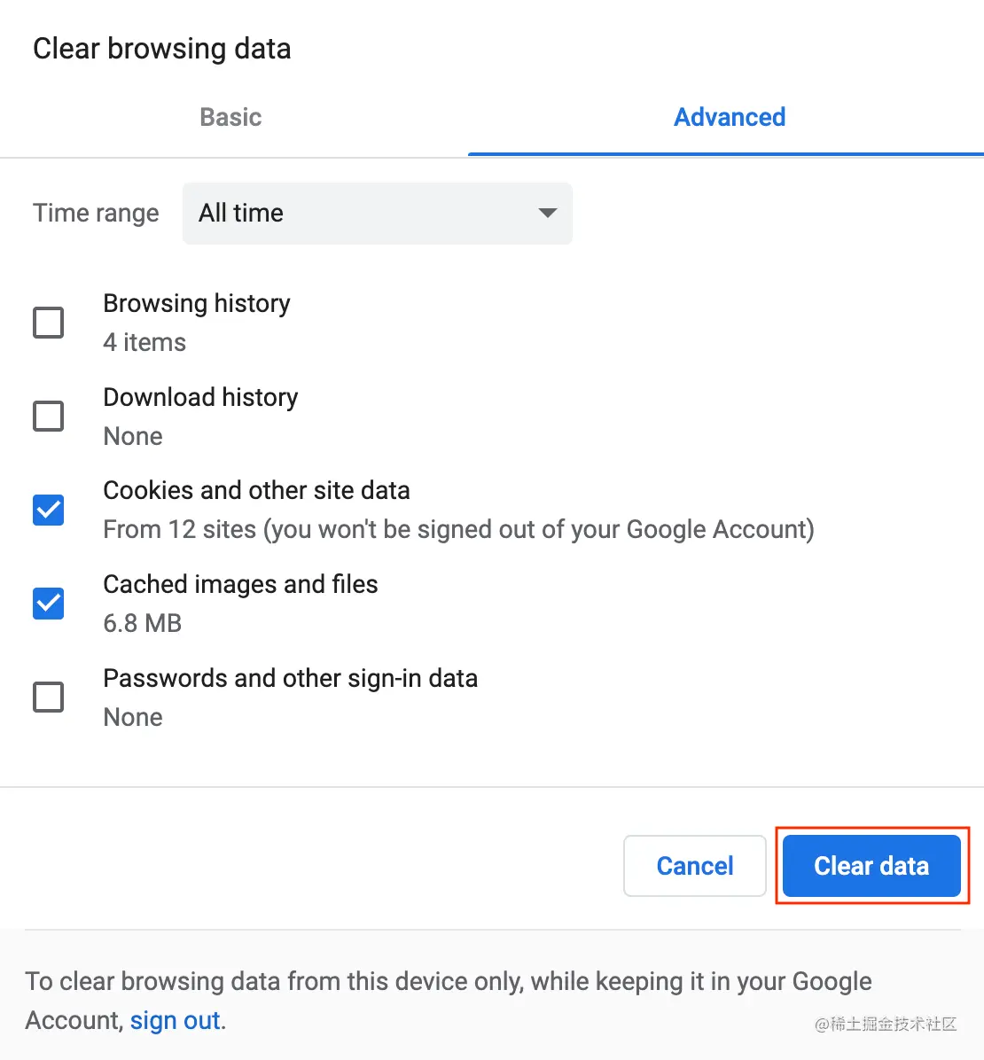The height and width of the screenshot is (1060, 984).
Task: Switch to the Basic tab
Action: [230, 117]
